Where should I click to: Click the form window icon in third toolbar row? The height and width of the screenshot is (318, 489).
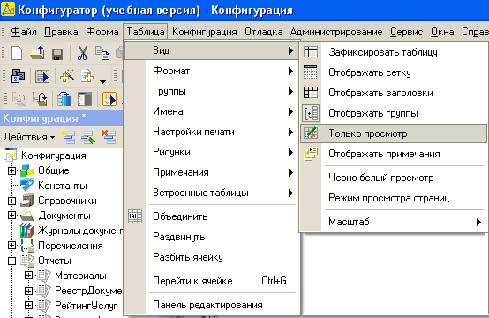pyautogui.click(x=85, y=99)
